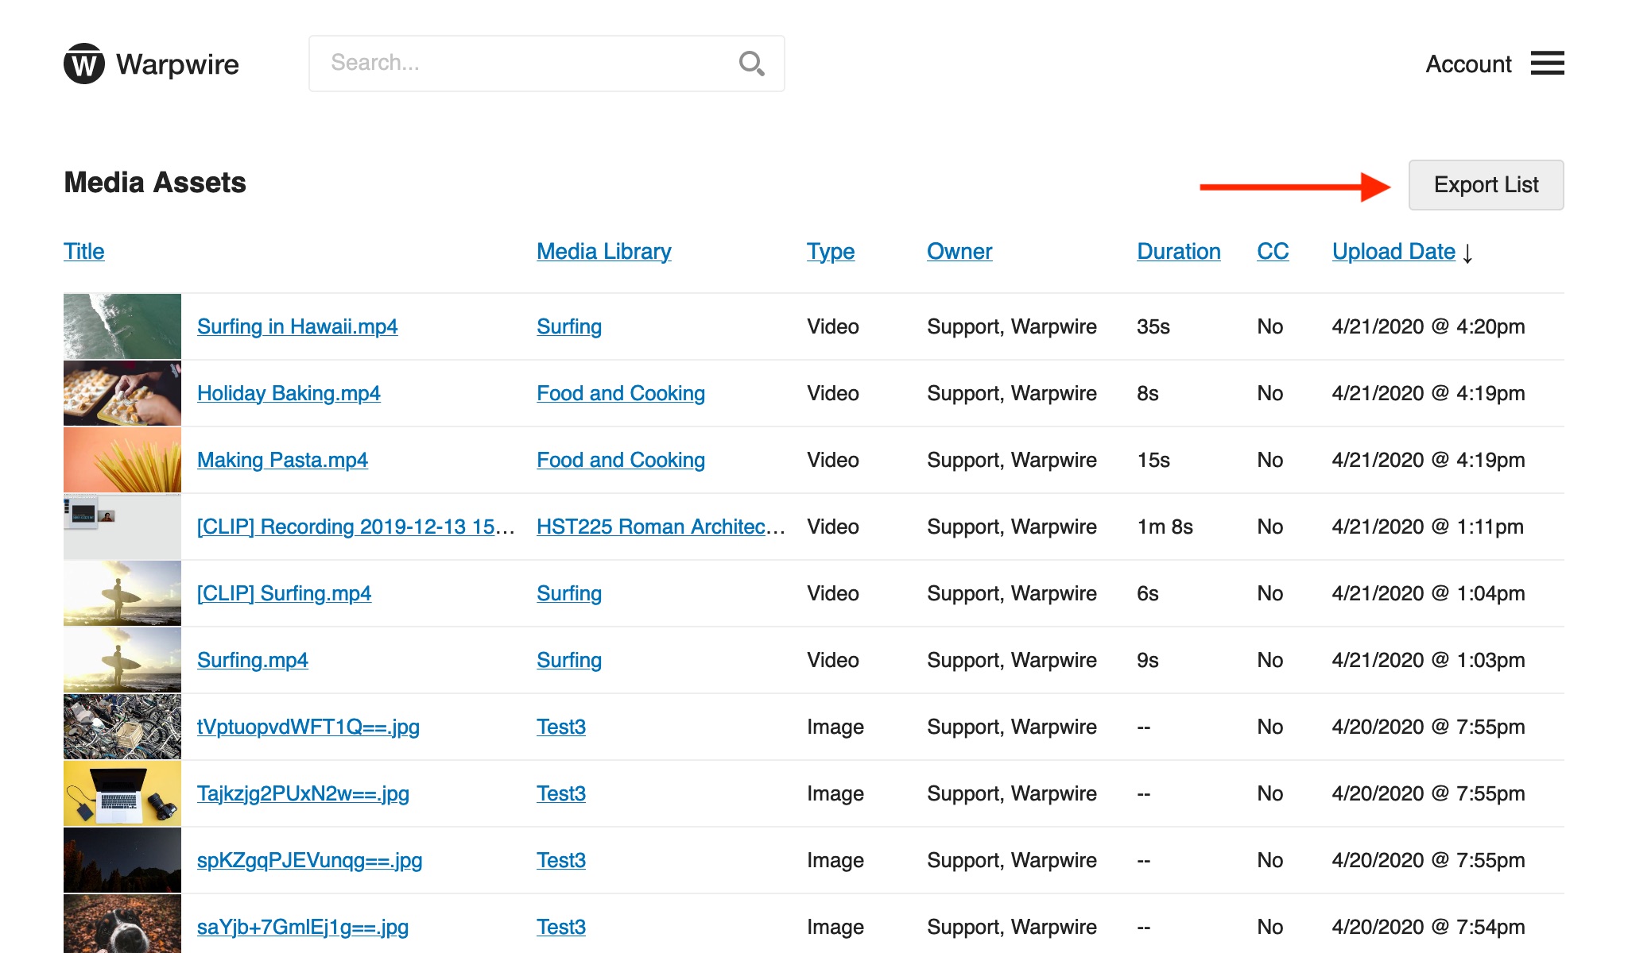This screenshot has width=1628, height=953.
Task: Open the Making Pasta.mp4 title link
Action: point(282,460)
